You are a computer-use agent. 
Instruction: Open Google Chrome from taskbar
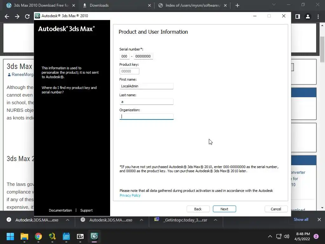(x=38, y=236)
